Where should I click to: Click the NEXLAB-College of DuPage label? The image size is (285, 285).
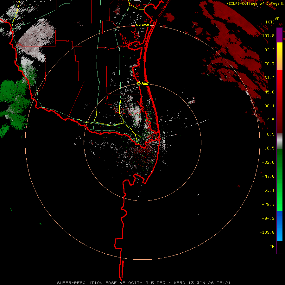[x=255, y=3]
